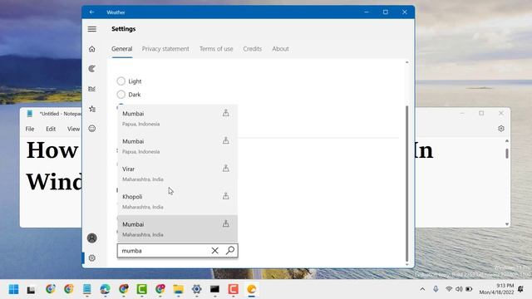The image size is (532, 299).
Task: Click the location icon beside Mumbai, Maharashtra
Action: (x=225, y=223)
